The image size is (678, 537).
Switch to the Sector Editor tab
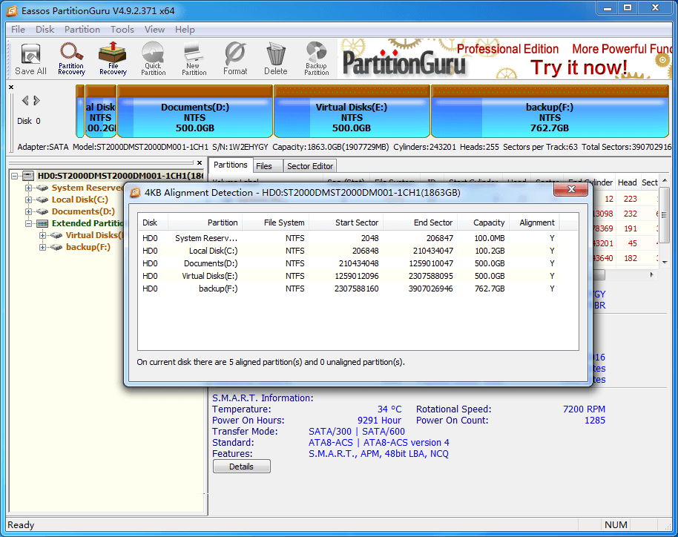coord(310,166)
